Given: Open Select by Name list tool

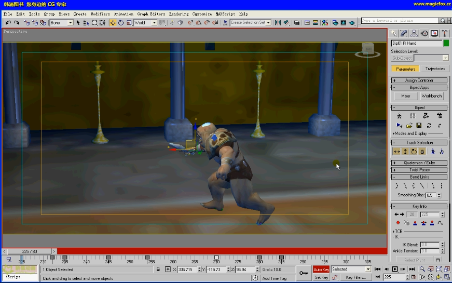Looking at the screenshot, I should (x=86, y=22).
